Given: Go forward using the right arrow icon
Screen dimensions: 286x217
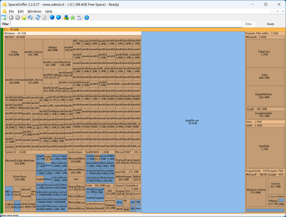Looking at the screenshot, I should tap(17, 17).
